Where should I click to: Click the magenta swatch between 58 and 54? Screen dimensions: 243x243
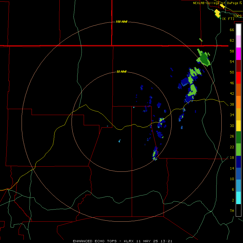click(238, 54)
